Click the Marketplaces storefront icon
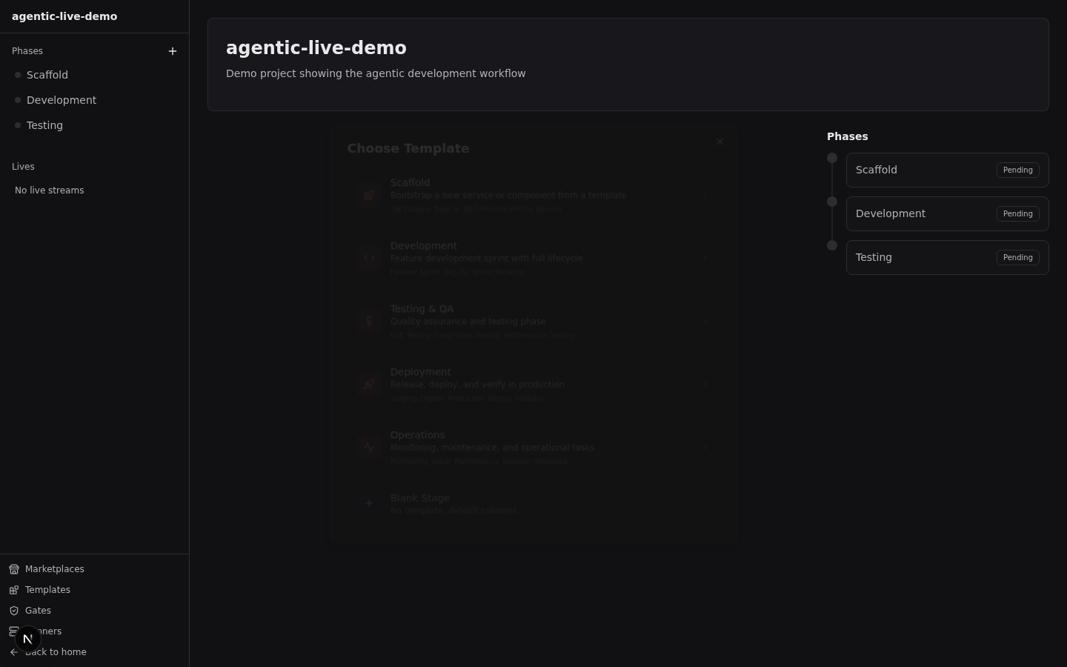This screenshot has width=1067, height=667. click(14, 569)
